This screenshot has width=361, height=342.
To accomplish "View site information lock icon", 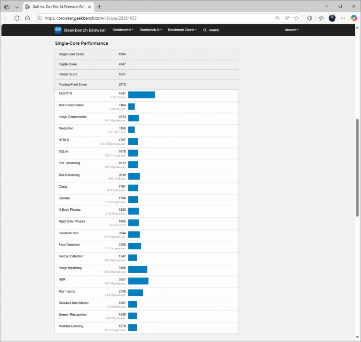I will tap(39, 18).
